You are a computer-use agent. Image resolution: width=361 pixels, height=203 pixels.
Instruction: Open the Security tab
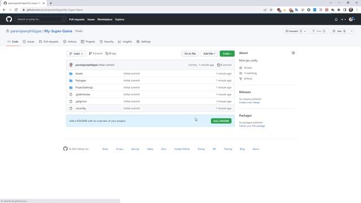[x=107, y=42]
